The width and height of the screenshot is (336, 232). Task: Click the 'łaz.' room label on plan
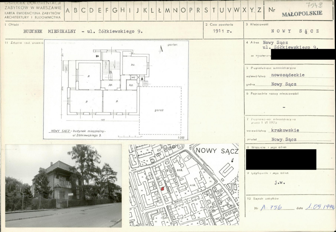131,85
